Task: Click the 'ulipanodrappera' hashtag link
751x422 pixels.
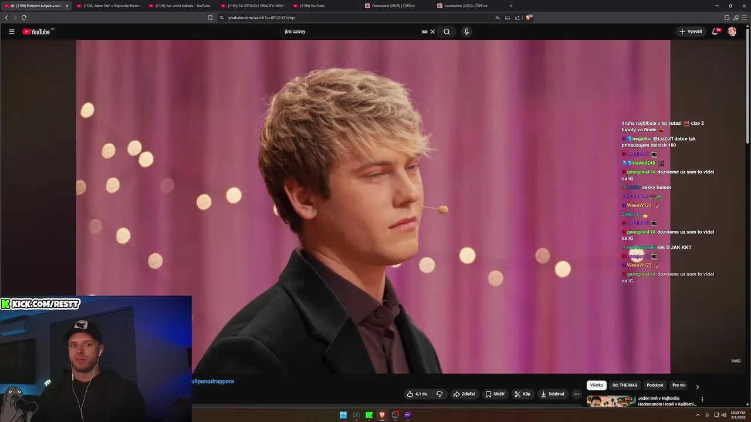Action: coord(213,382)
